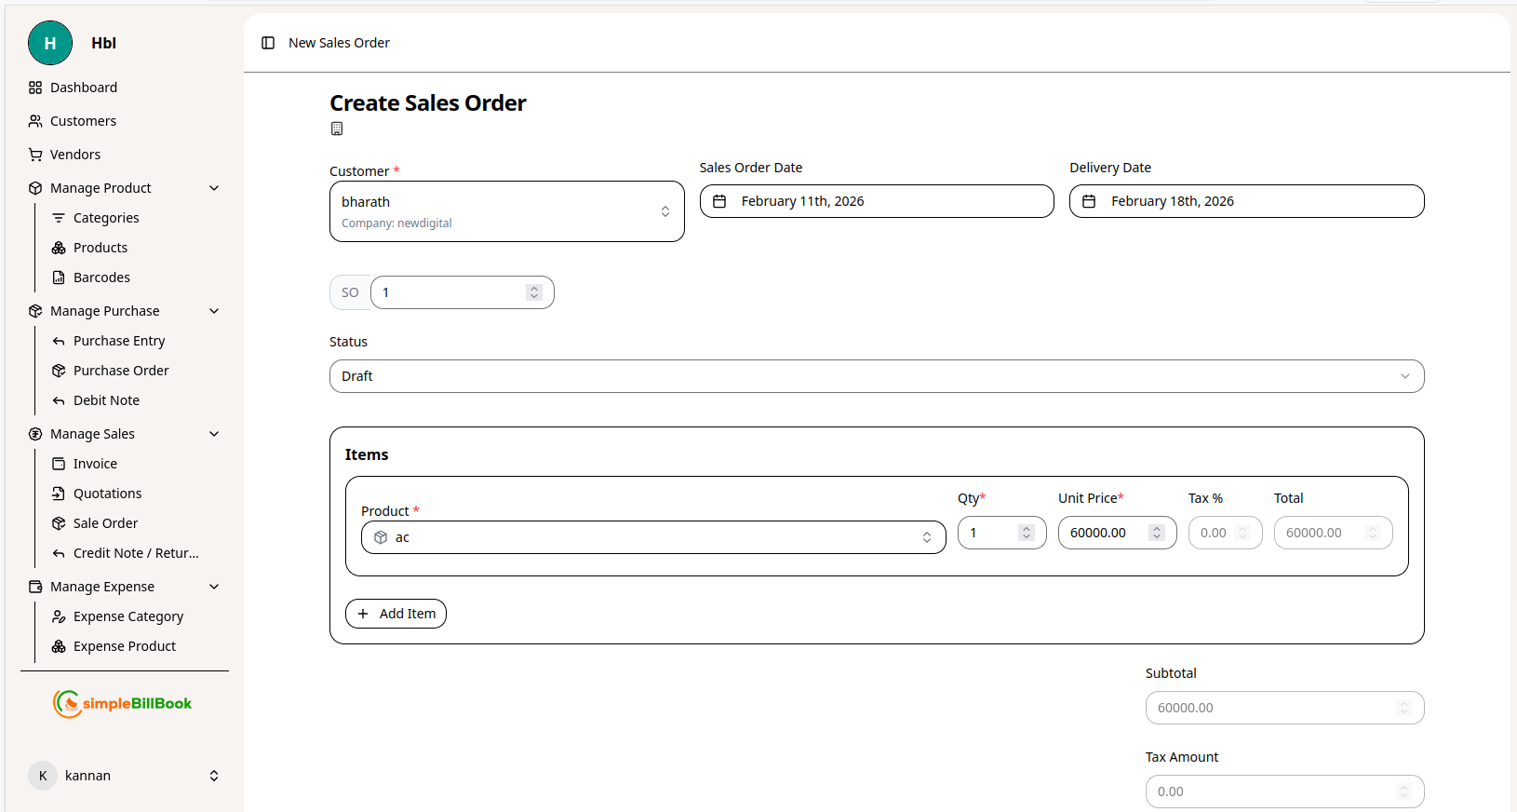Collapse the Manage Sales section
This screenshot has height=812, width=1517.
(214, 434)
